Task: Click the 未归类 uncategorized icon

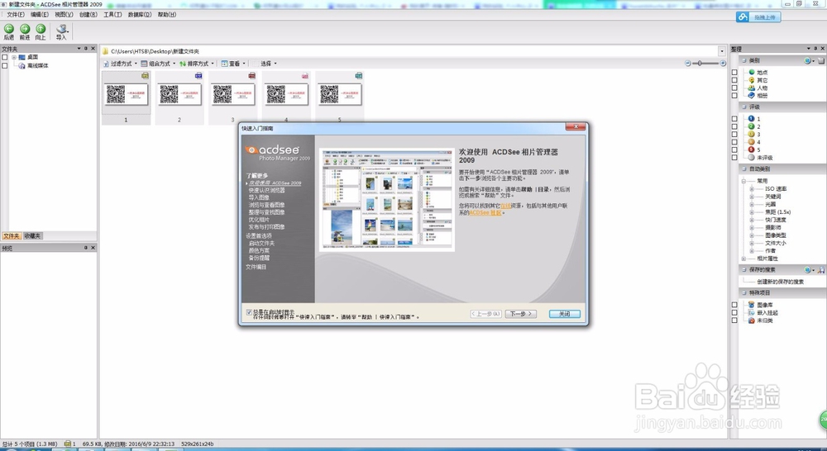Action: [x=752, y=320]
